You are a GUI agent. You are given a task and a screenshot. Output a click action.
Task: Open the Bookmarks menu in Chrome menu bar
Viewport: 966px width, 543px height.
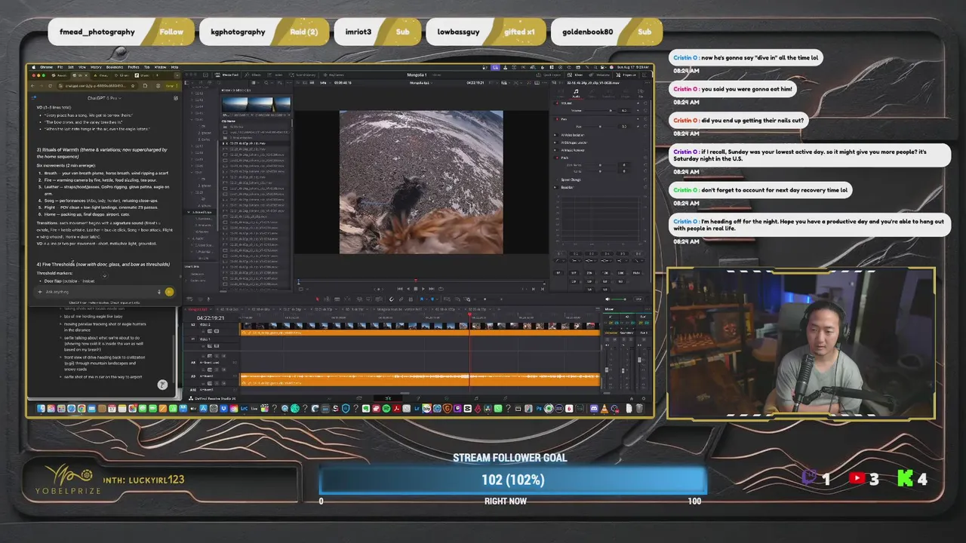click(x=115, y=67)
